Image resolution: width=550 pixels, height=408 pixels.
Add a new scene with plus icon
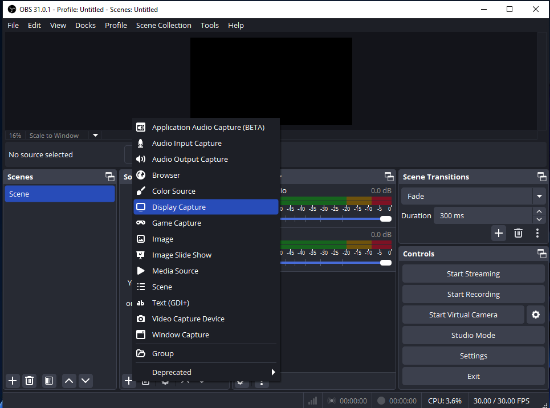point(13,381)
